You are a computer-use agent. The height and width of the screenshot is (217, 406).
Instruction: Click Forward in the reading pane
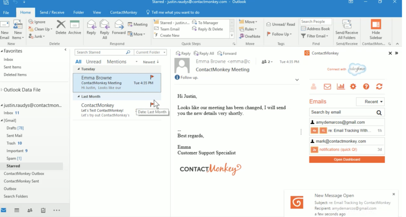coord(227,53)
